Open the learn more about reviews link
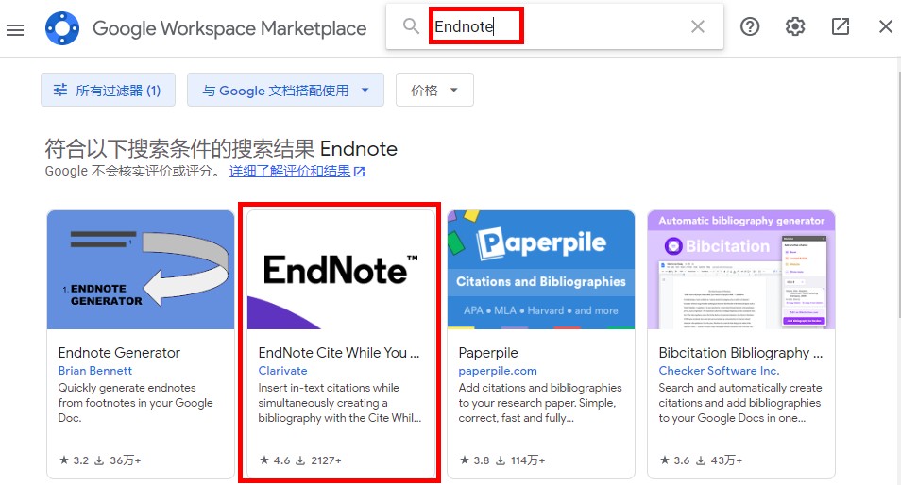 coord(297,171)
